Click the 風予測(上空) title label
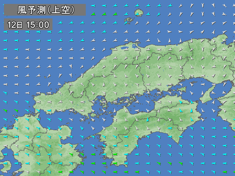The width and height of the screenshot is (235, 176). [45, 10]
